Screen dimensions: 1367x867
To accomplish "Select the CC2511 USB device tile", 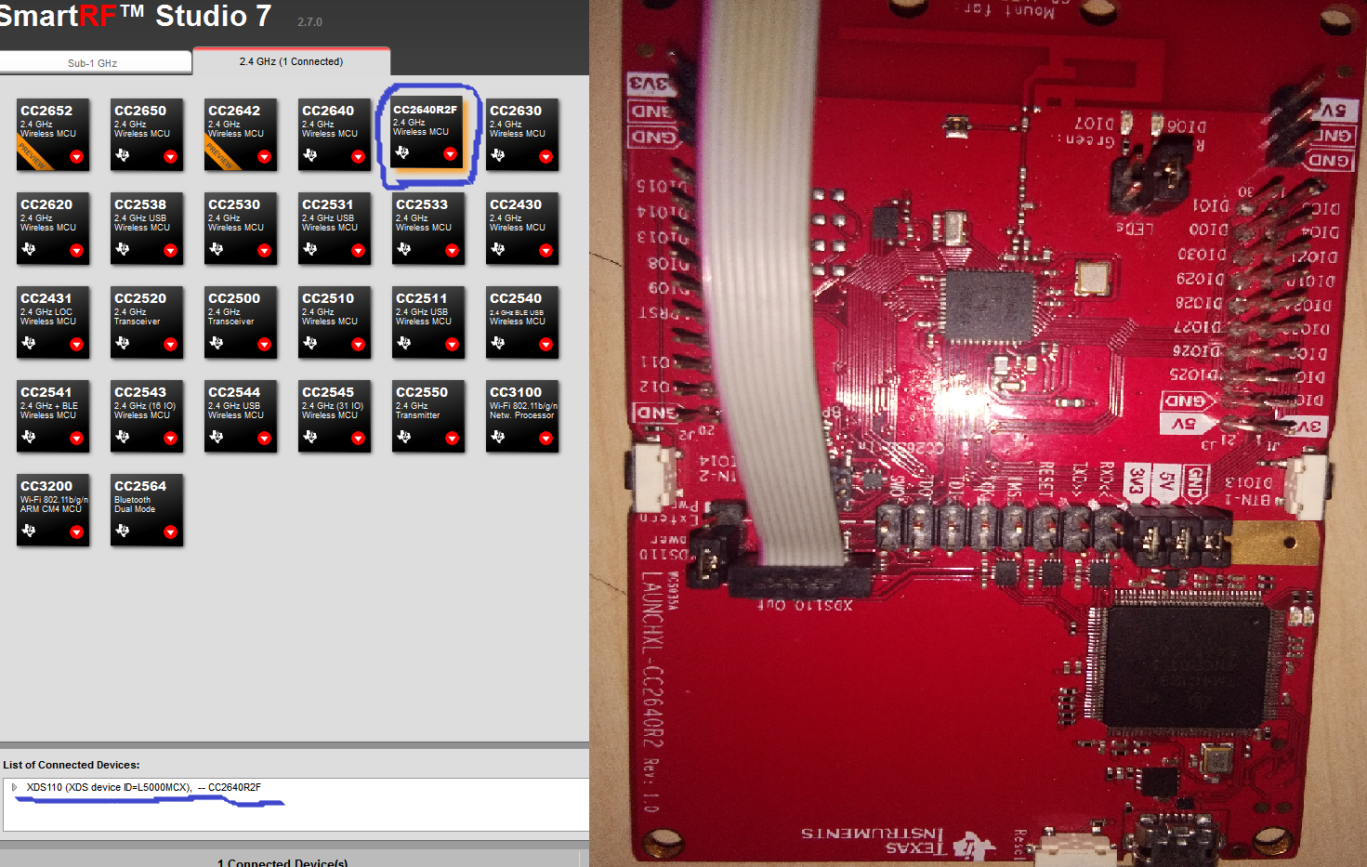I will click(428, 322).
